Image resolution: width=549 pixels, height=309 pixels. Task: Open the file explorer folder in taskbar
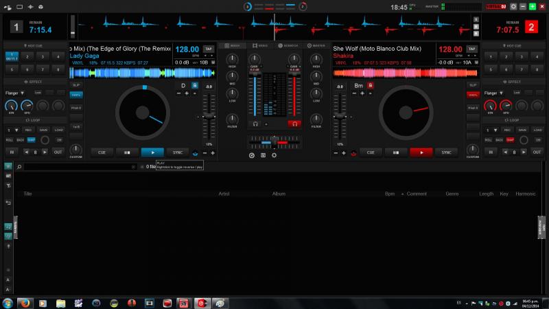coord(60,303)
